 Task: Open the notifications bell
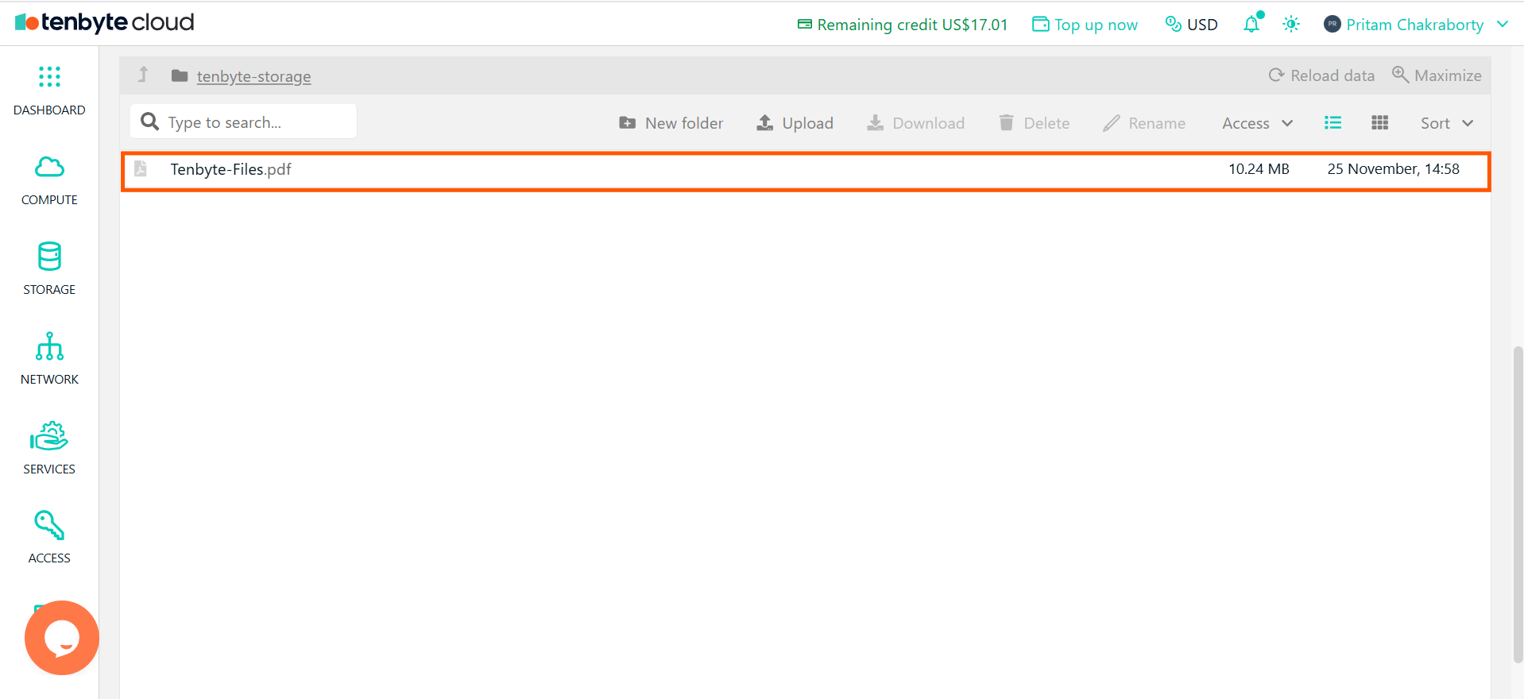point(1252,24)
